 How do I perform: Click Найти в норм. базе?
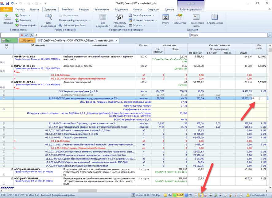point(72,25)
